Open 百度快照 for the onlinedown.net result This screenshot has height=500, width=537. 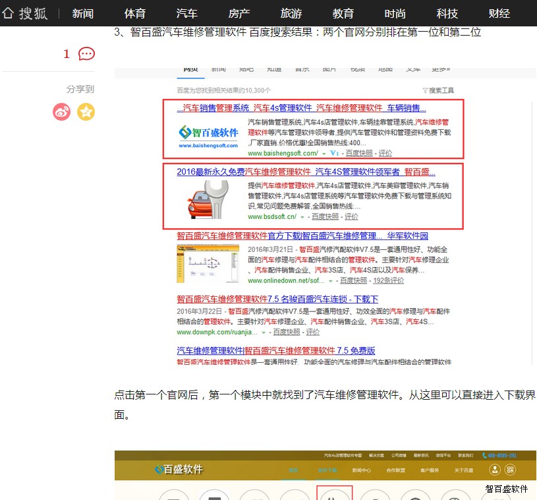[x=353, y=280]
